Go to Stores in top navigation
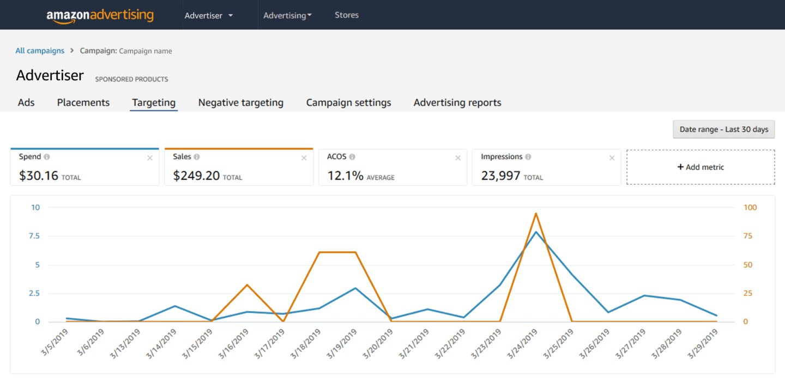Viewport: 785px width, 378px height. pyautogui.click(x=347, y=15)
